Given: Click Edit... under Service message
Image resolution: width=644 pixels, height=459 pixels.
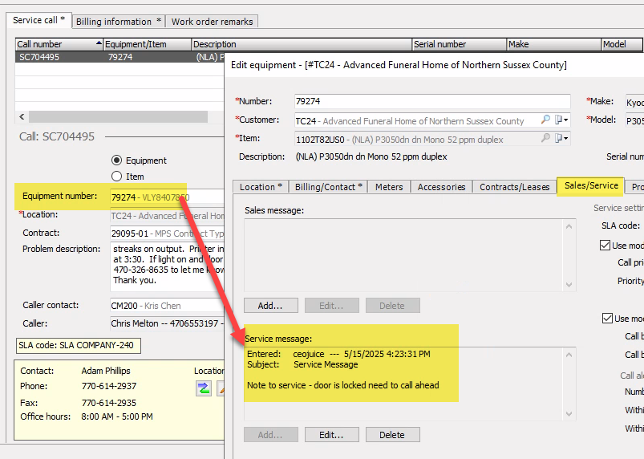Looking at the screenshot, I should tap(331, 435).
